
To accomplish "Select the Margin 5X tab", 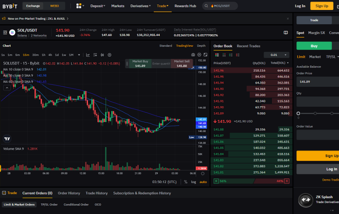I will click(x=317, y=33).
